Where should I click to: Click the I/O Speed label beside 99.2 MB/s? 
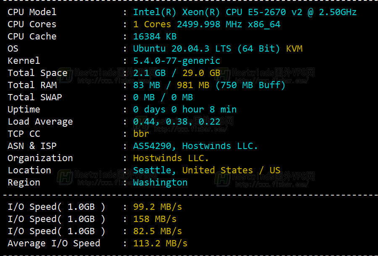tap(57, 207)
